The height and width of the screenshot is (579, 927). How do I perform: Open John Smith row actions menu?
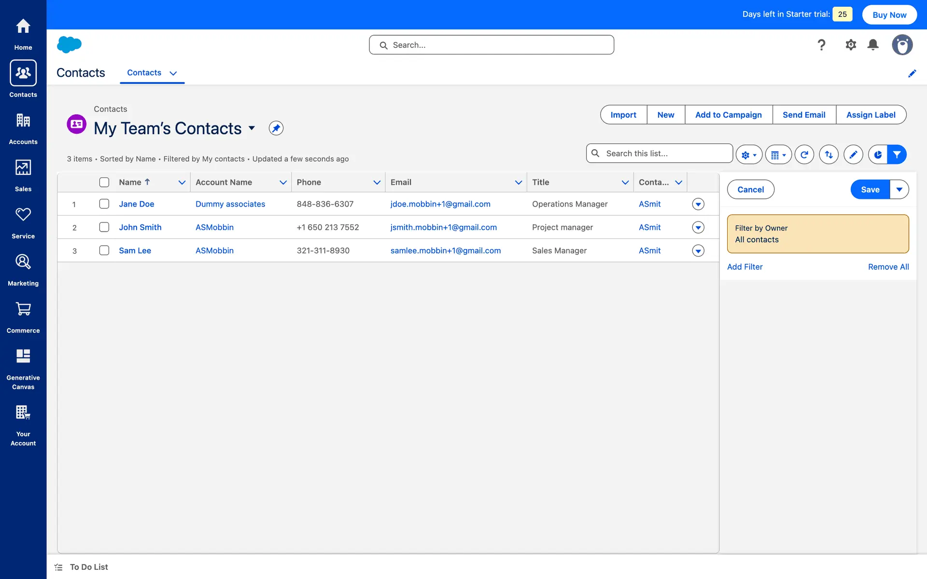coord(698,227)
